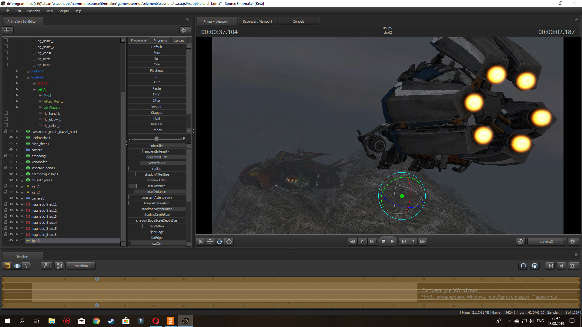Toggle visibility eye of light3

click(11, 240)
